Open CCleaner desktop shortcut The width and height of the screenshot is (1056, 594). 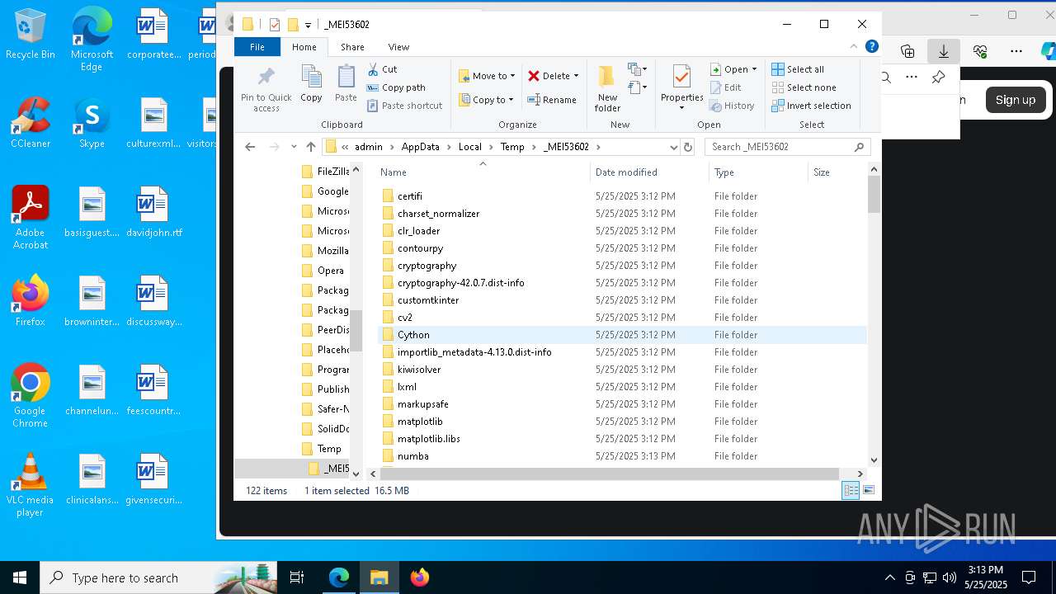[31, 124]
